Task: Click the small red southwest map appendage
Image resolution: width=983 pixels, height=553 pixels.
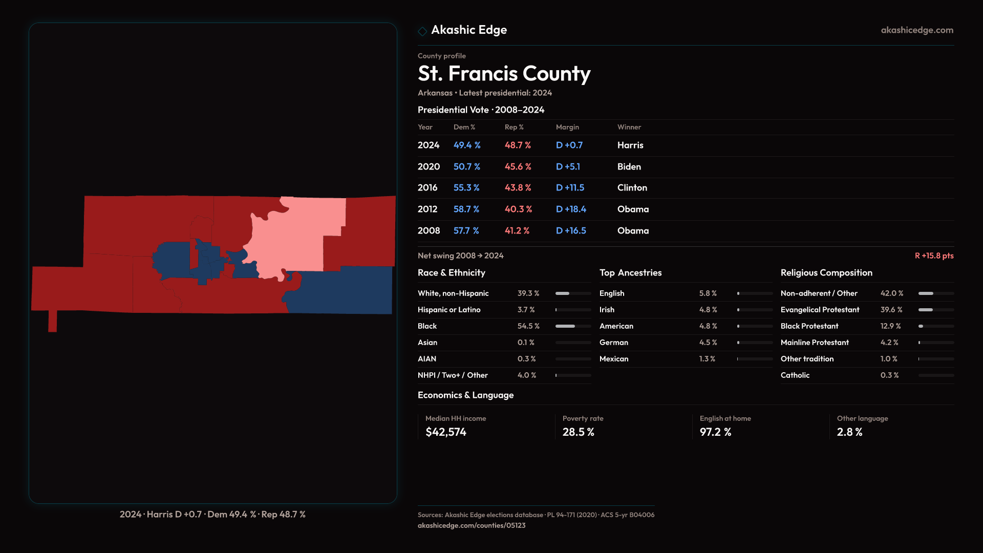Action: (x=52, y=321)
